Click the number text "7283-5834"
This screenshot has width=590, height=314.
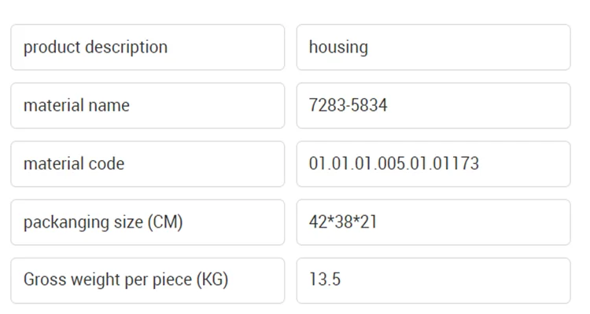click(348, 105)
